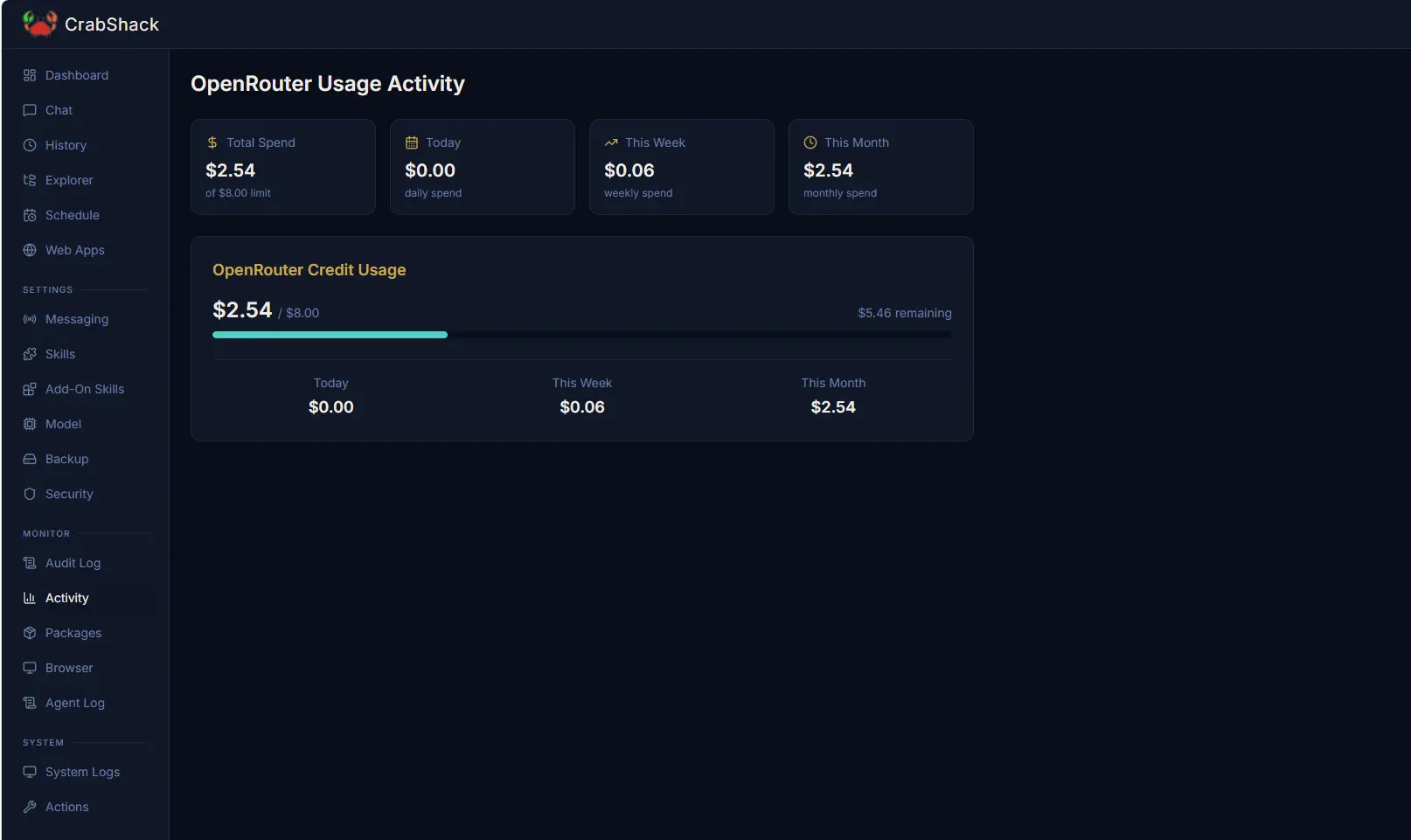This screenshot has width=1411, height=840.
Task: Navigate to Backup settings
Action: pos(85,459)
